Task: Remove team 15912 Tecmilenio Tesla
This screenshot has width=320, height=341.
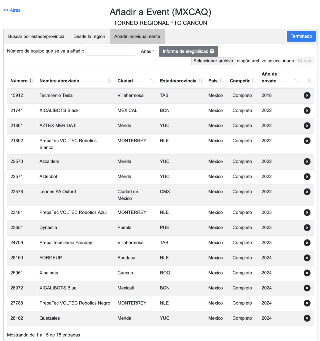Action: (x=307, y=96)
